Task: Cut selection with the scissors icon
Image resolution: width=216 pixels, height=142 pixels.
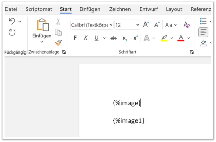Action: pos(58,22)
